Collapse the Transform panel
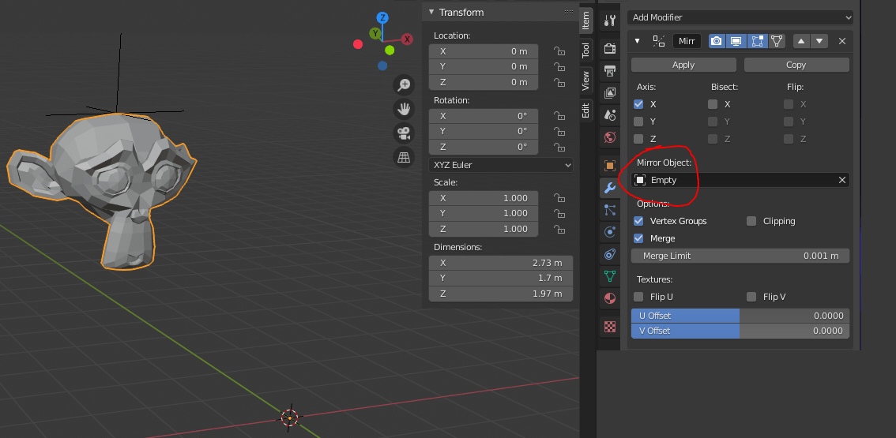The width and height of the screenshot is (896, 438). pos(431,12)
